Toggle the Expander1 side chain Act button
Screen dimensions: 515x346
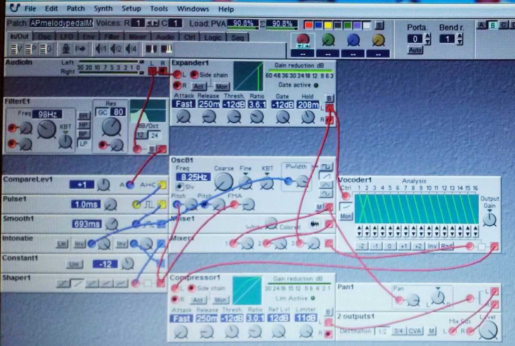(x=198, y=86)
